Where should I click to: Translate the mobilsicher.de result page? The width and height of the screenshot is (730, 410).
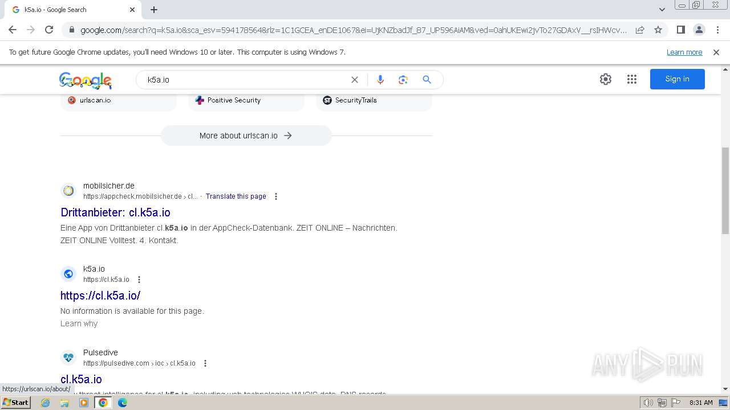point(236,196)
